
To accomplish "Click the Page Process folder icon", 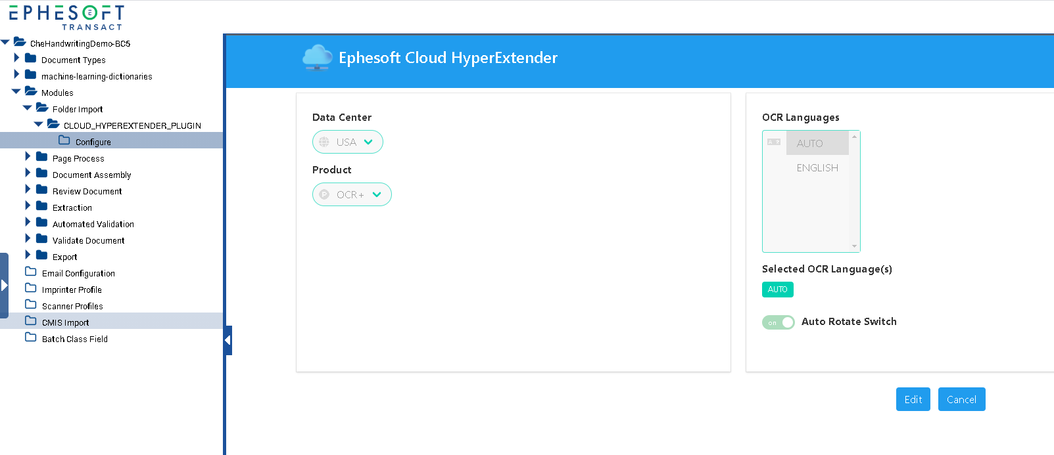I will click(41, 157).
